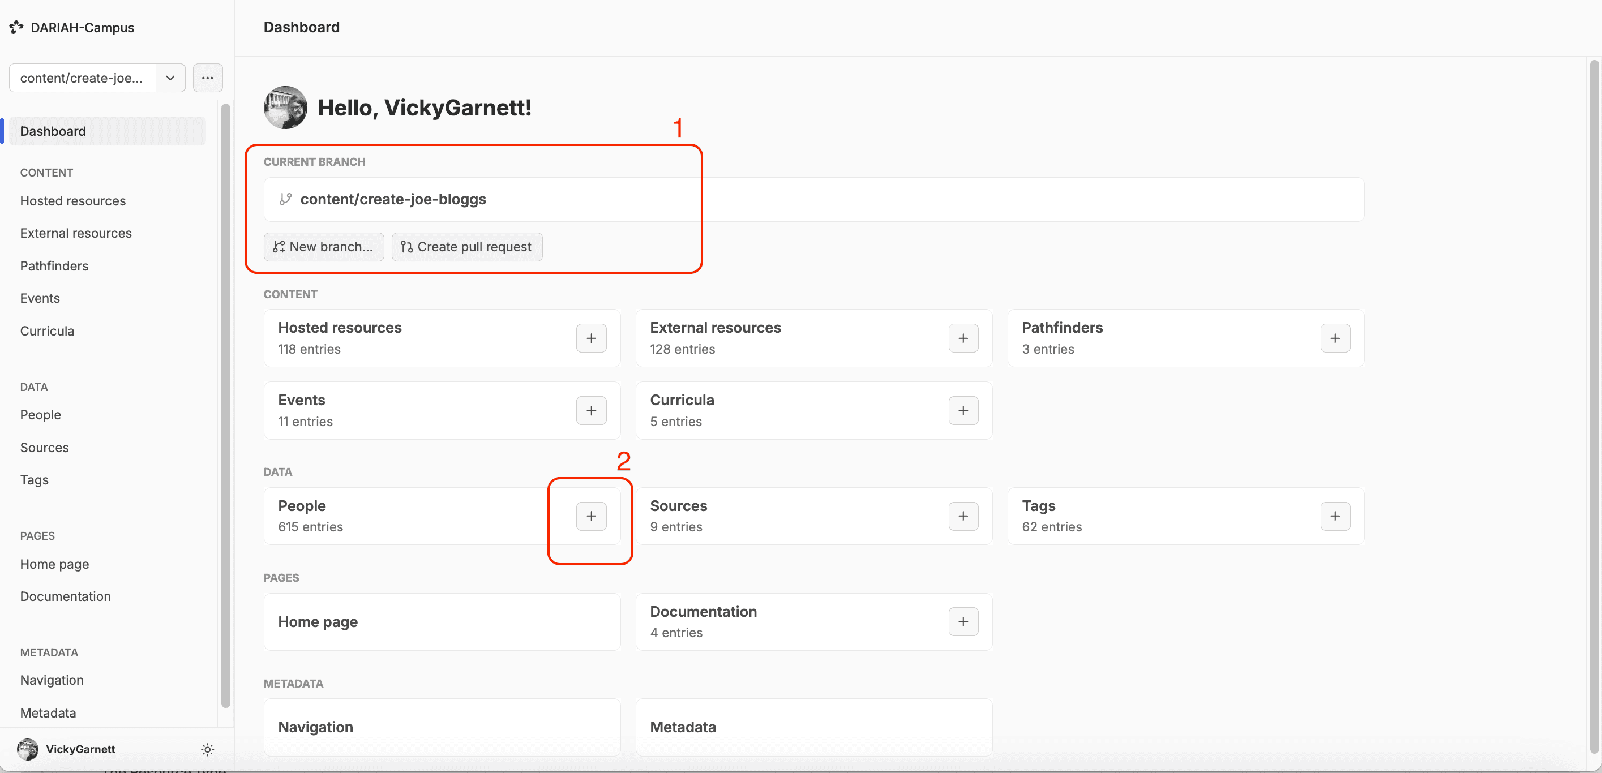Add a new Events entry
Image resolution: width=1602 pixels, height=773 pixels.
point(591,410)
